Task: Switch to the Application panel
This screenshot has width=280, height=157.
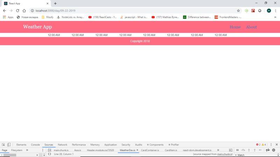Action: [x=111, y=145]
